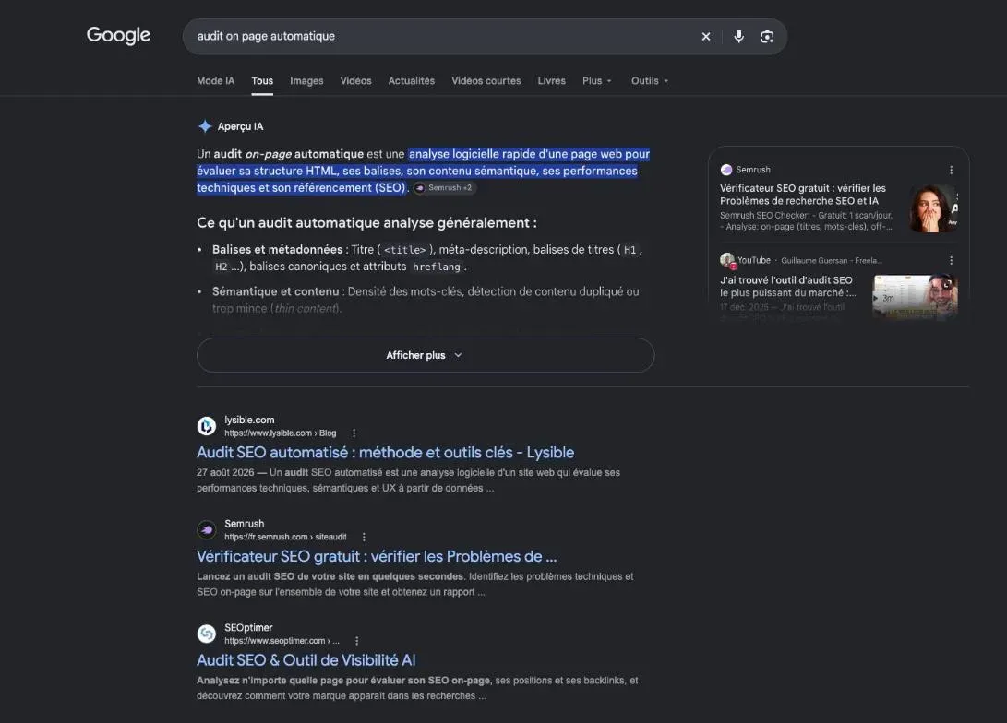The image size is (1007, 723).
Task: Open options for the lysible.com result
Action: coord(354,433)
